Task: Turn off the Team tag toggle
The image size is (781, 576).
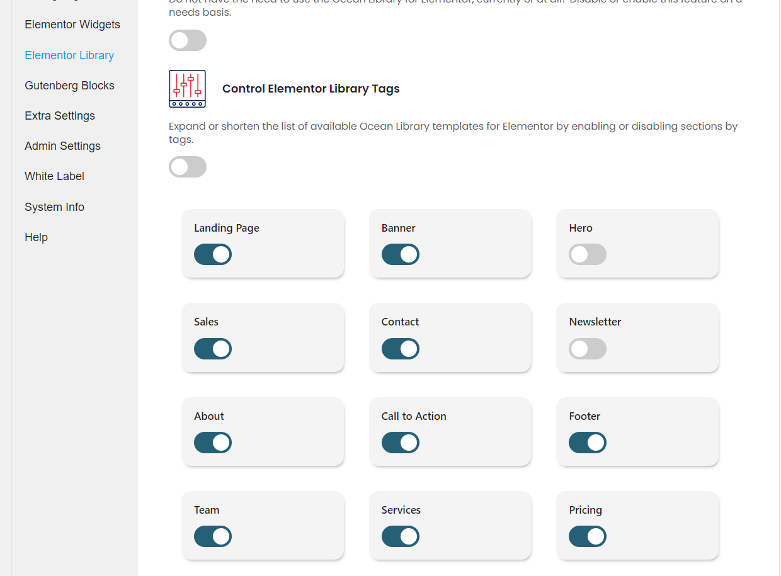Action: [213, 536]
